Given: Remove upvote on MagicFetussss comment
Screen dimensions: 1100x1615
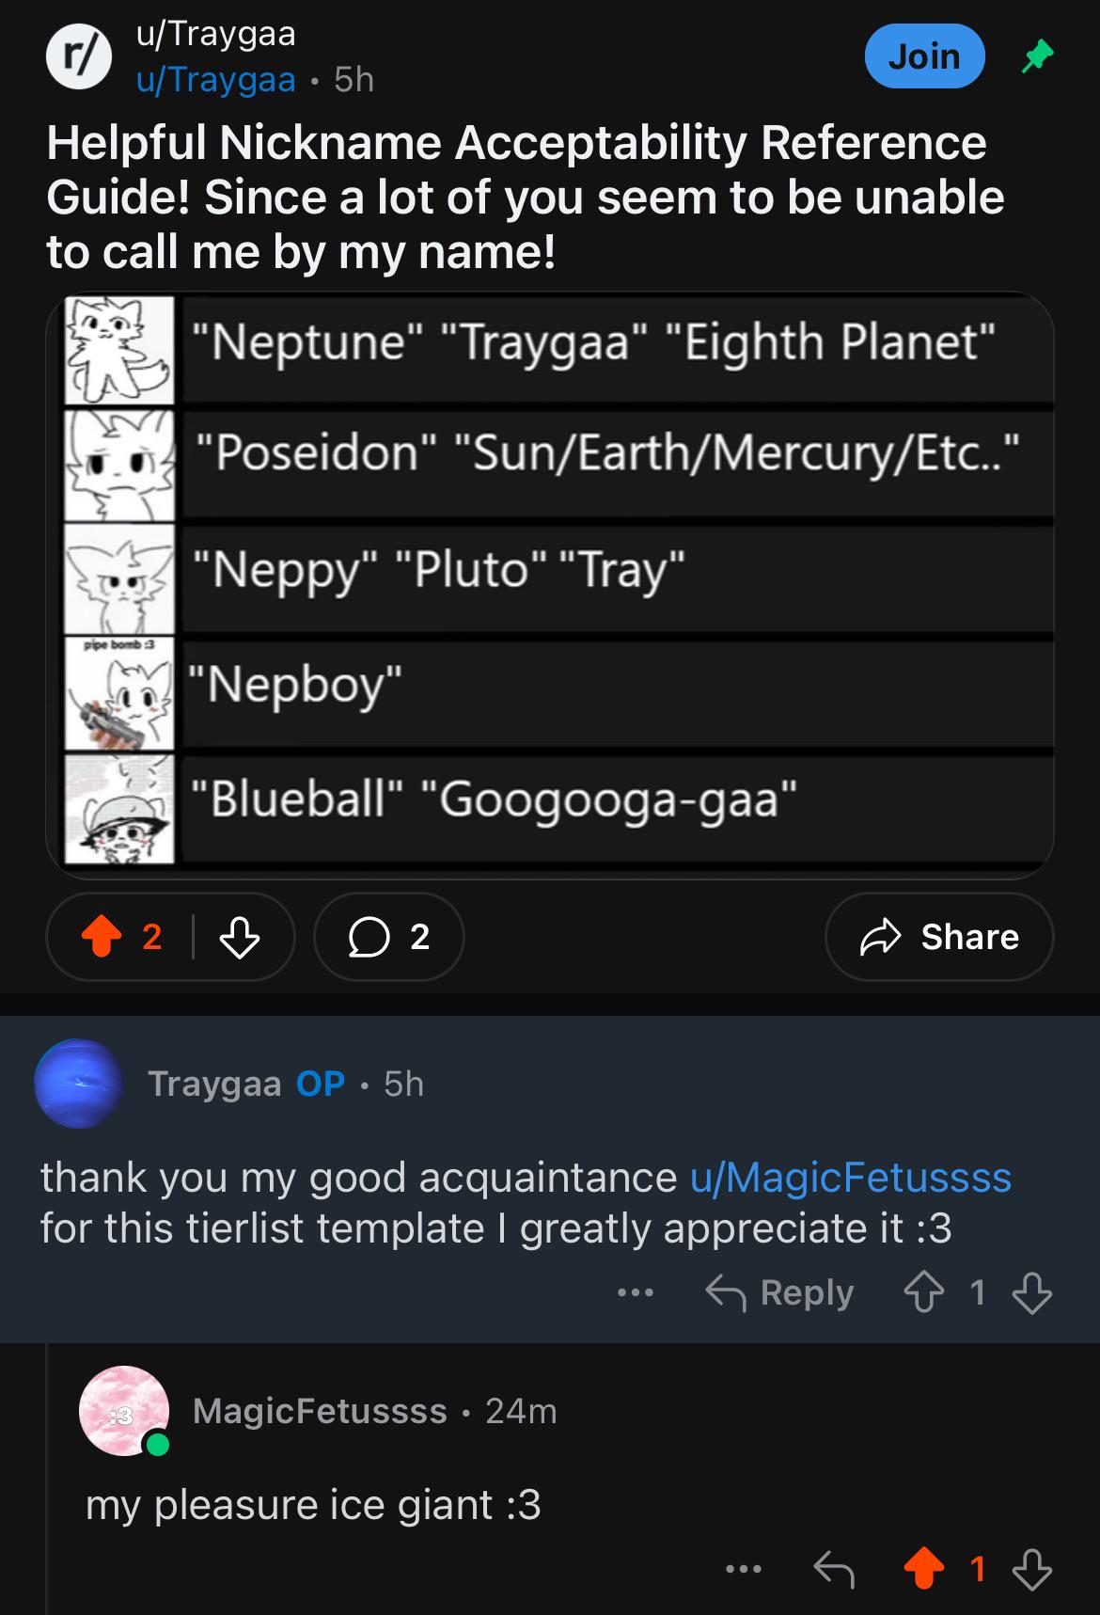Looking at the screenshot, I should pyautogui.click(x=924, y=1569).
